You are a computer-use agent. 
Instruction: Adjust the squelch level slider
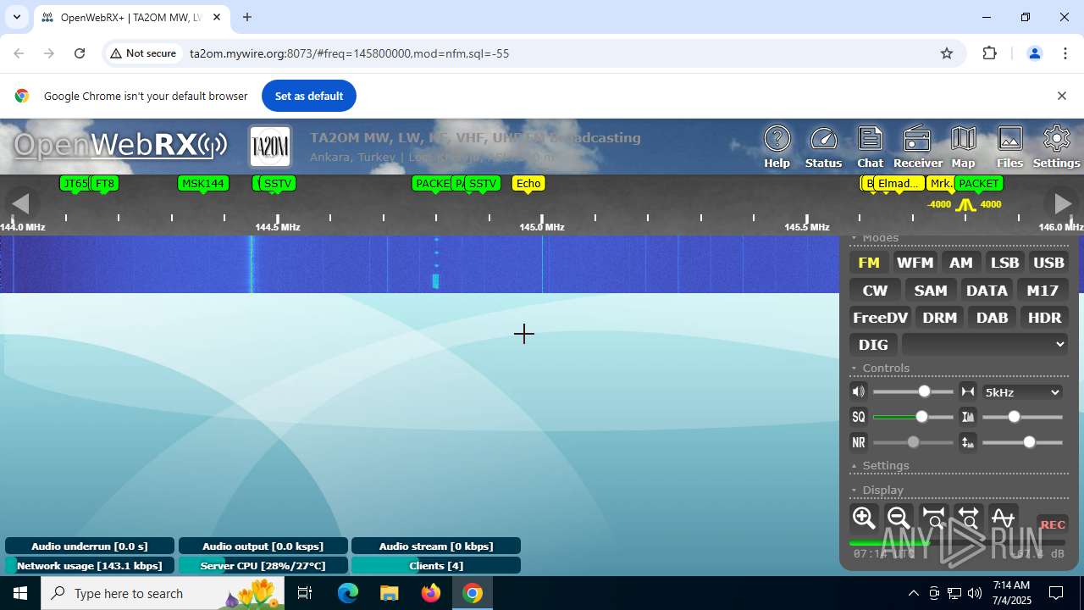coord(913,417)
